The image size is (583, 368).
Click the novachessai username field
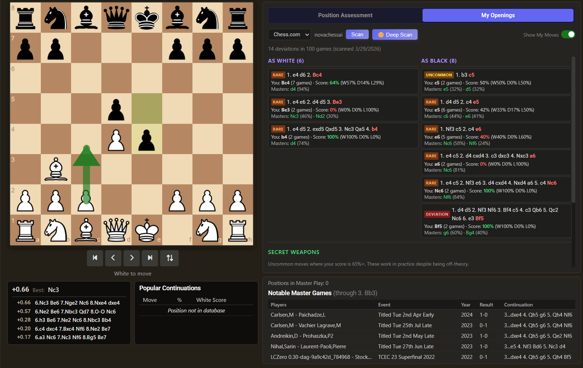tap(328, 35)
